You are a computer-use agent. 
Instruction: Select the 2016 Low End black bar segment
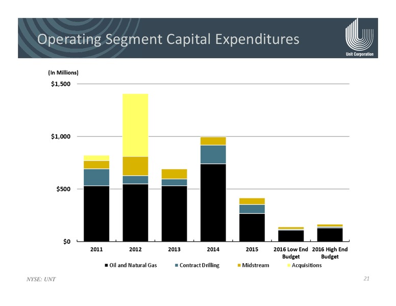pos(291,236)
